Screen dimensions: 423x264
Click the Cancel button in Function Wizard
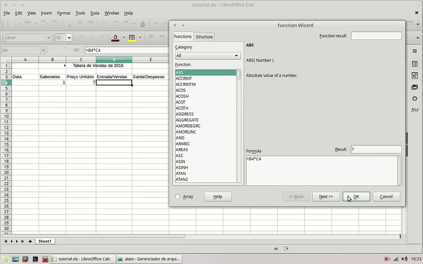[x=386, y=197]
